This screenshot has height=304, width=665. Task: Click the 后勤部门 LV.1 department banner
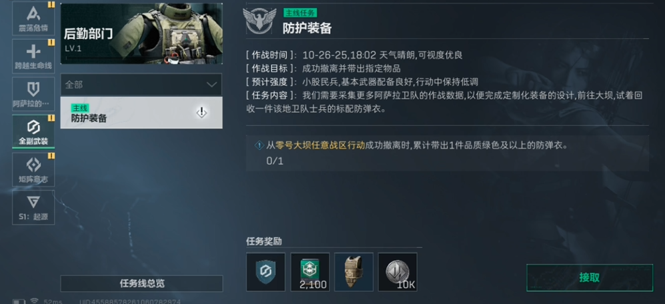[x=141, y=33]
